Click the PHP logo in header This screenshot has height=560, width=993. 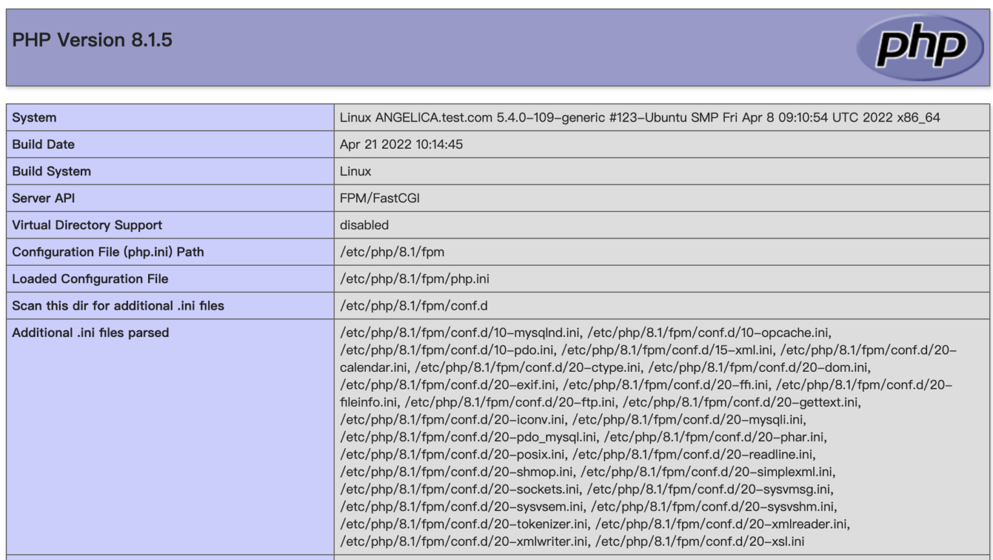click(919, 47)
